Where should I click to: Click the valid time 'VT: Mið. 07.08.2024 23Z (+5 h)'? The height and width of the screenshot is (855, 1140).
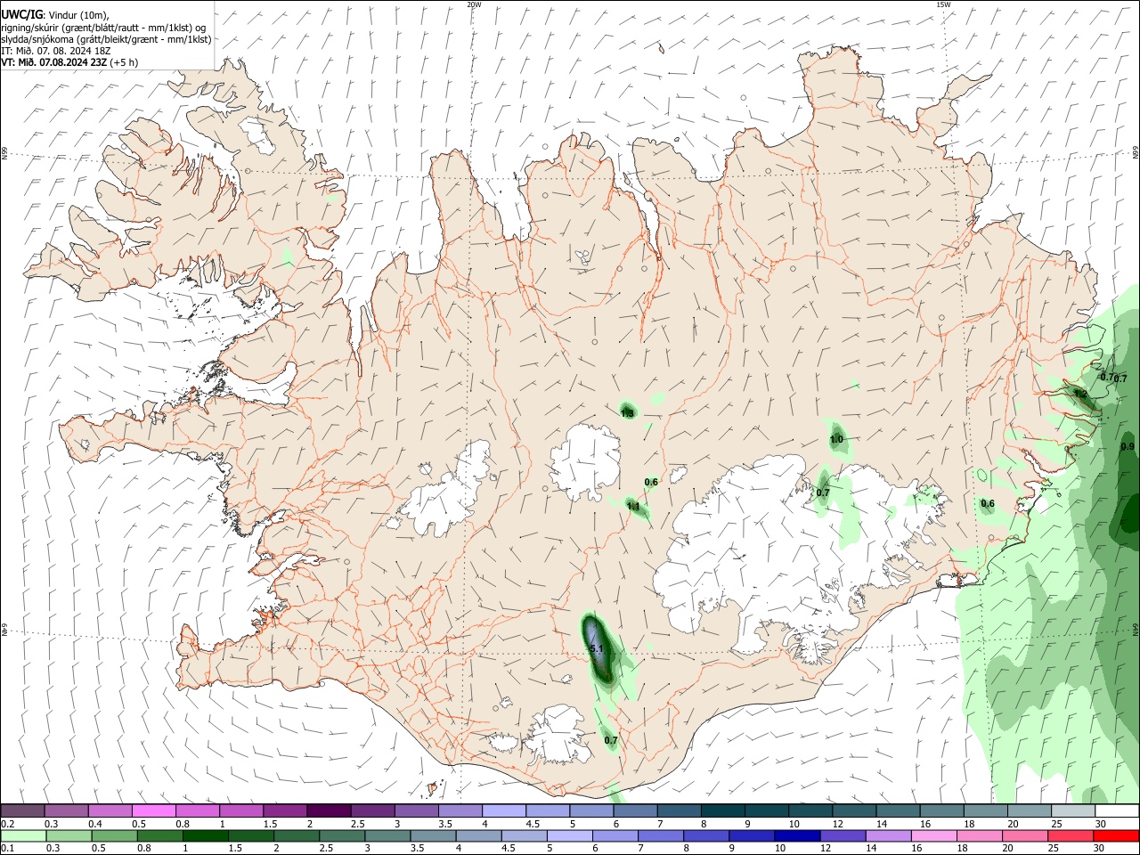coord(69,62)
